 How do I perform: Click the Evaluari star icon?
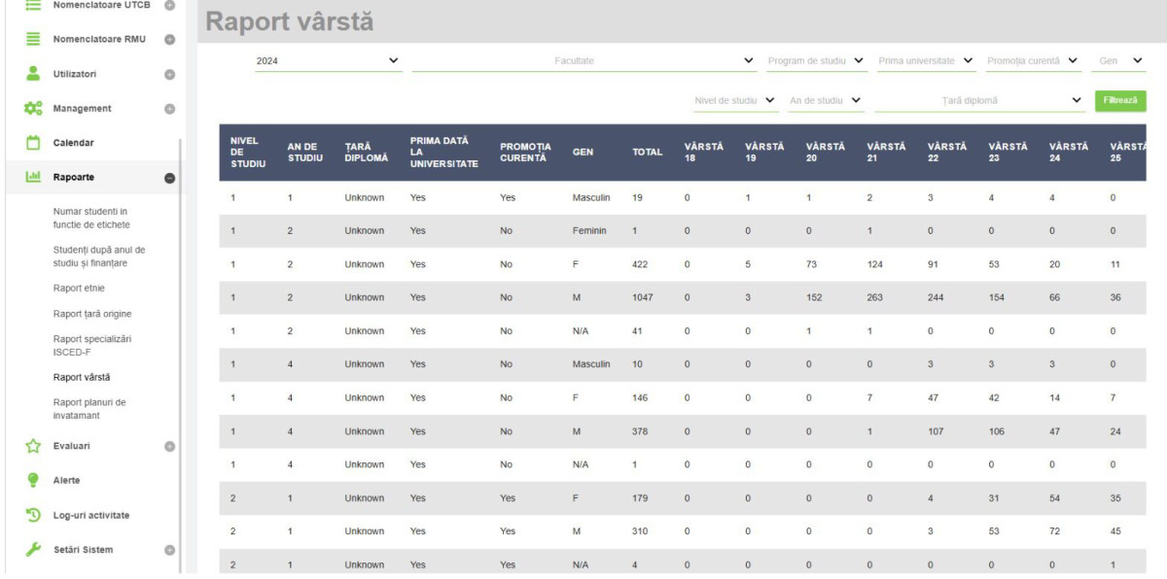pos(33,446)
